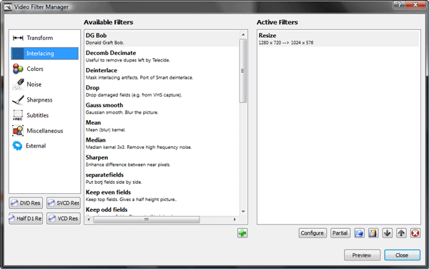Viewport: 429px width, 269px height.
Task: Select the External category gear icon
Action: pos(17,145)
